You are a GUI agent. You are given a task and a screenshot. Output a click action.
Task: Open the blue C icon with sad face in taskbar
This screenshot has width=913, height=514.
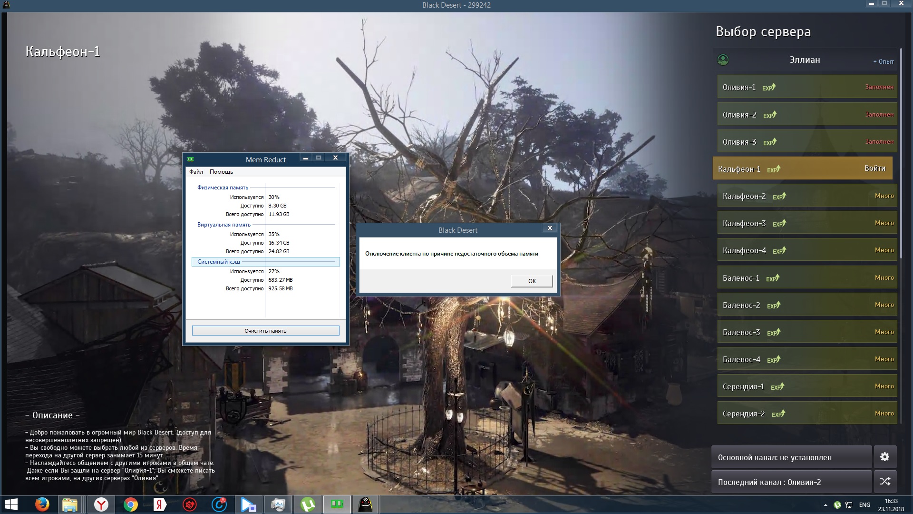[219, 504]
